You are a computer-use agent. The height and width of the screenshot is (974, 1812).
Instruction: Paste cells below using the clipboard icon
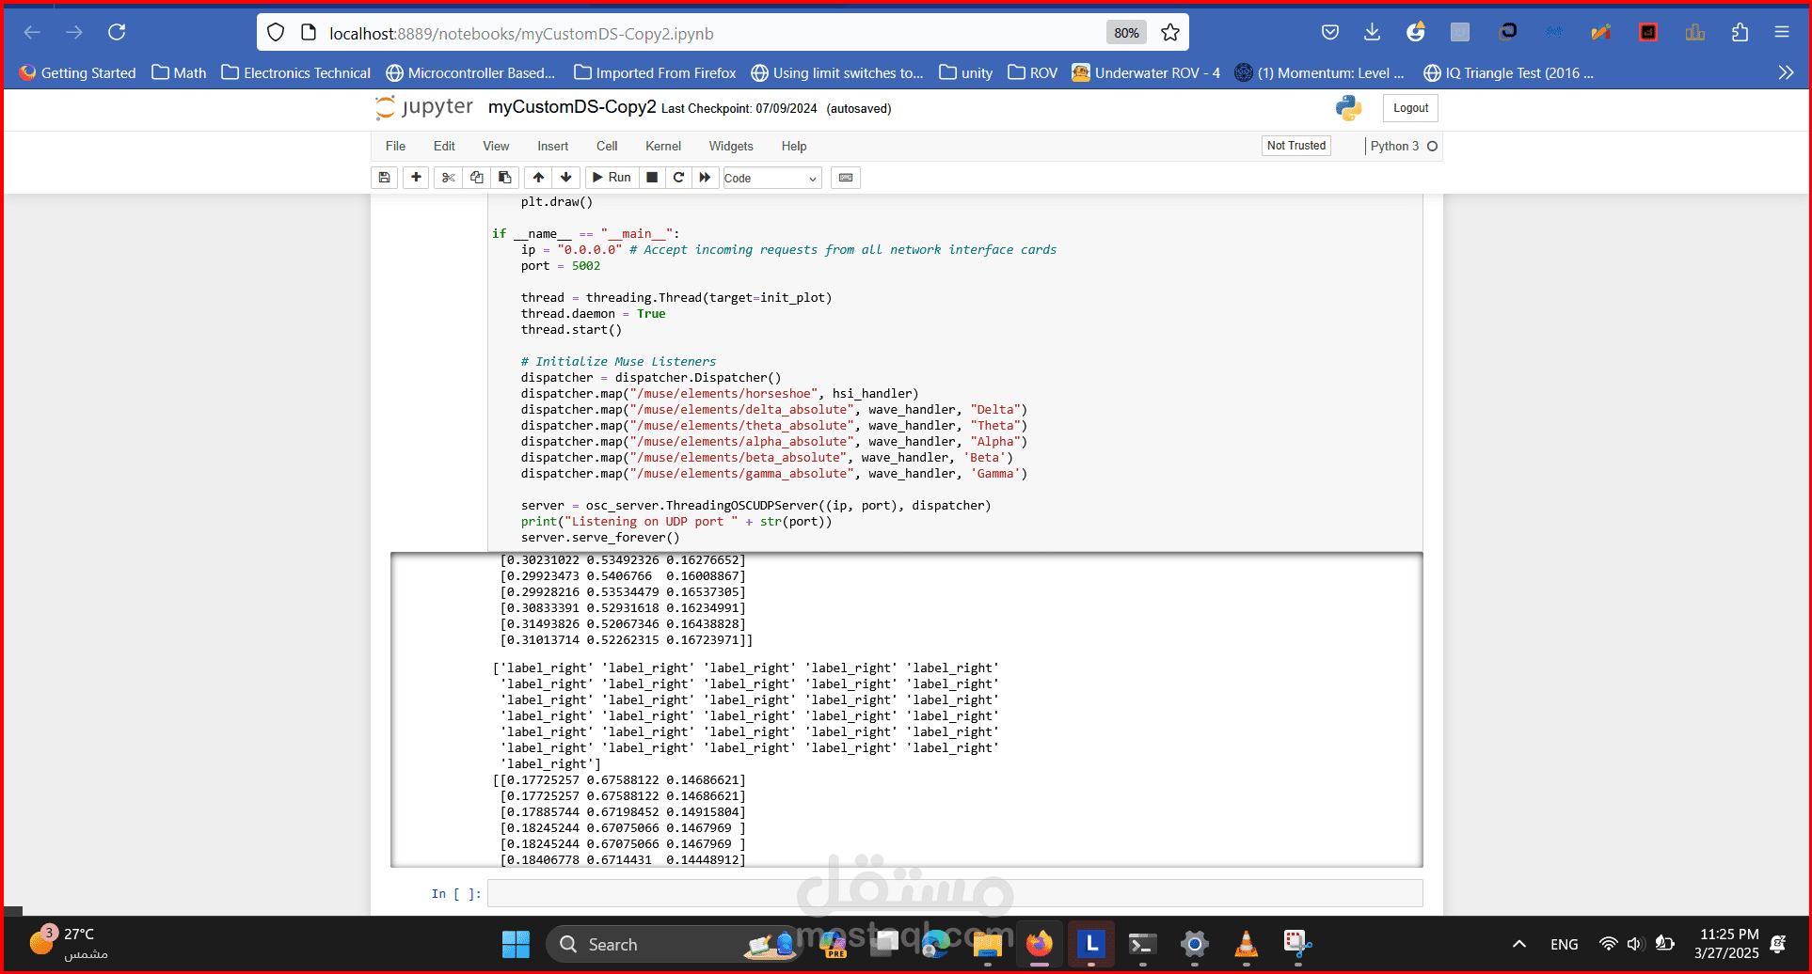point(504,178)
